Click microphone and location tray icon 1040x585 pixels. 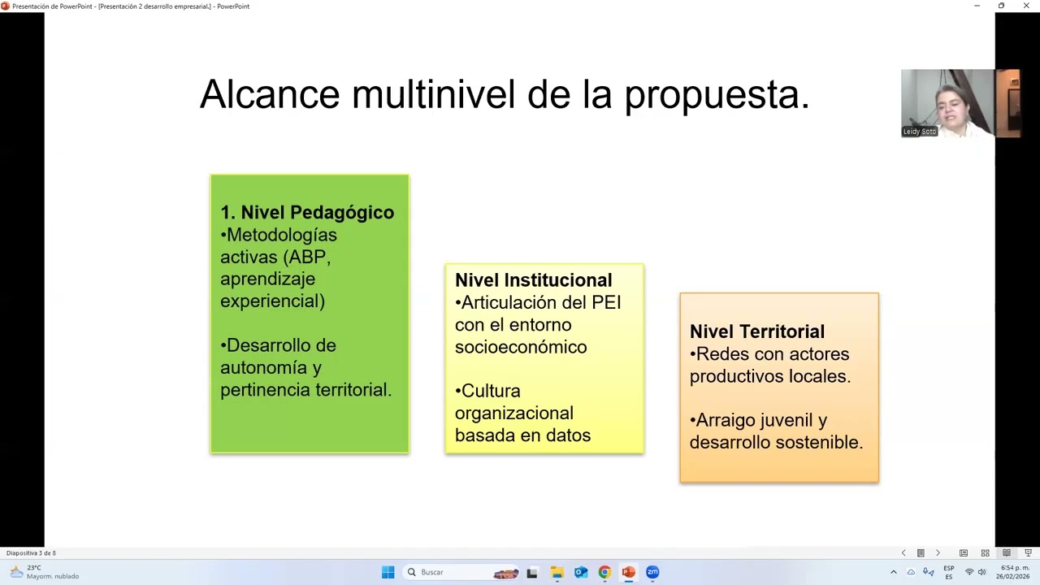[x=928, y=572]
